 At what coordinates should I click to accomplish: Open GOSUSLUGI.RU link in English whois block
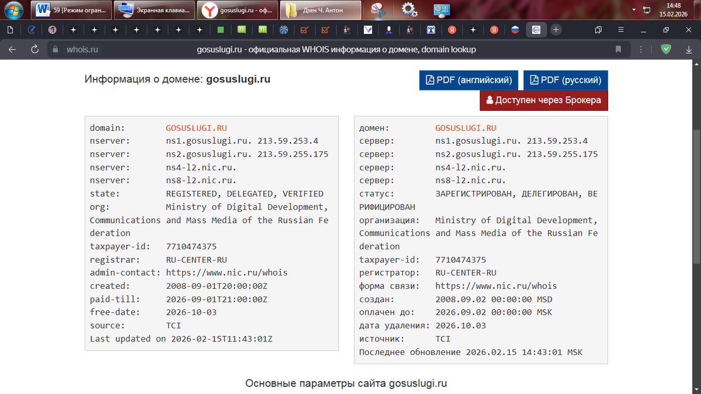[x=196, y=128]
